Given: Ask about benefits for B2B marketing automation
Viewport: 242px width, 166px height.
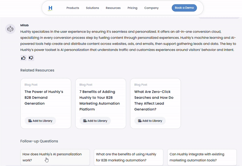Looking at the screenshot, I should 129,157.
